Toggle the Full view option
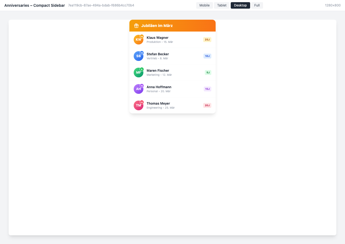The image size is (345, 244). click(x=257, y=5)
